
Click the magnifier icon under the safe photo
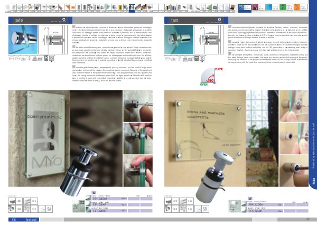52,59
